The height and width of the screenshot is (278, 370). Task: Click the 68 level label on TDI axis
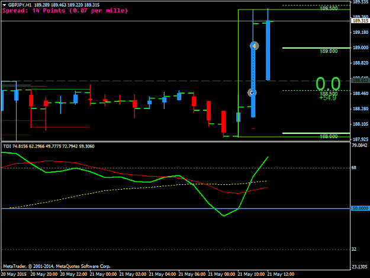[x=353, y=168]
